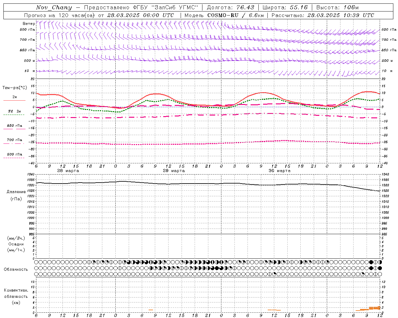
Task: Click the 'Тем-ра(°C)' temperature panel label
Action: [x=15, y=88]
